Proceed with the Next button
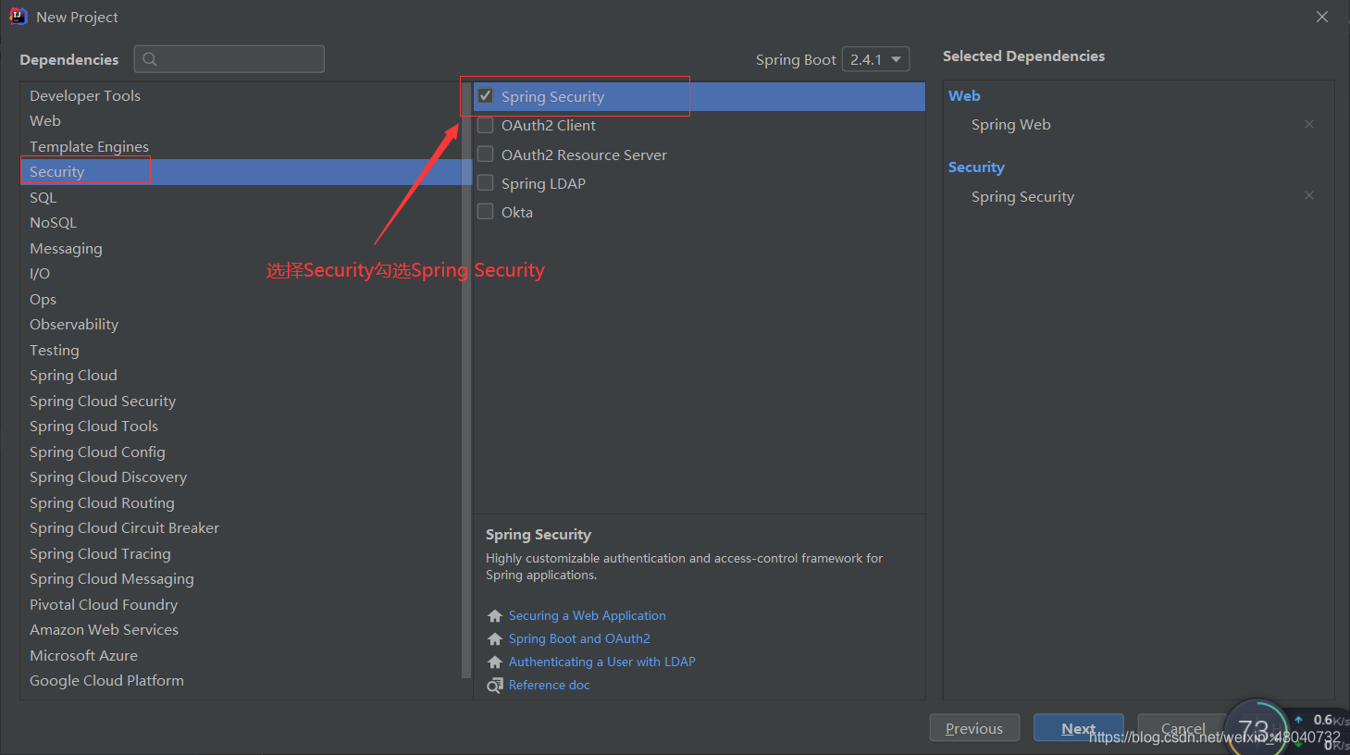This screenshot has height=755, width=1350. (x=1078, y=728)
